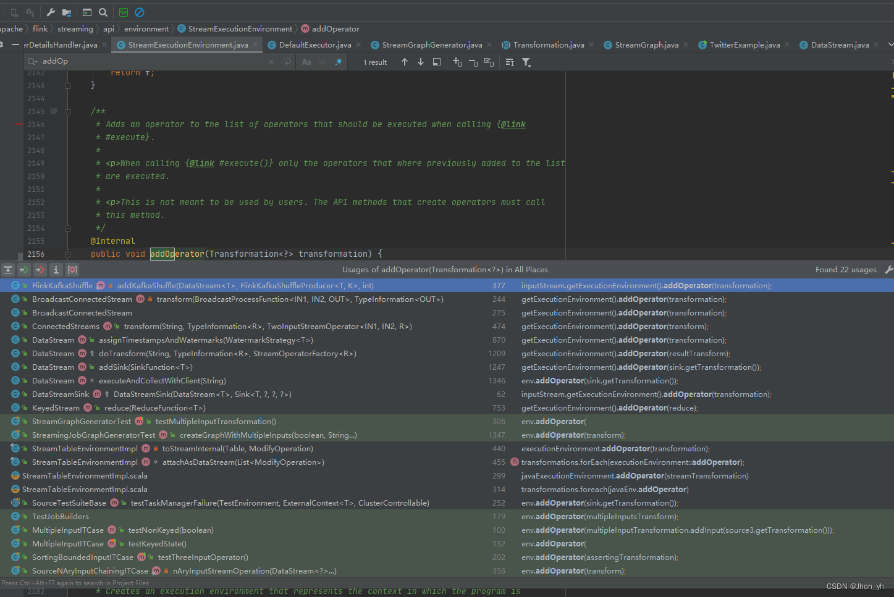Select BroadcastConnectedStream transform usage row

[447, 299]
